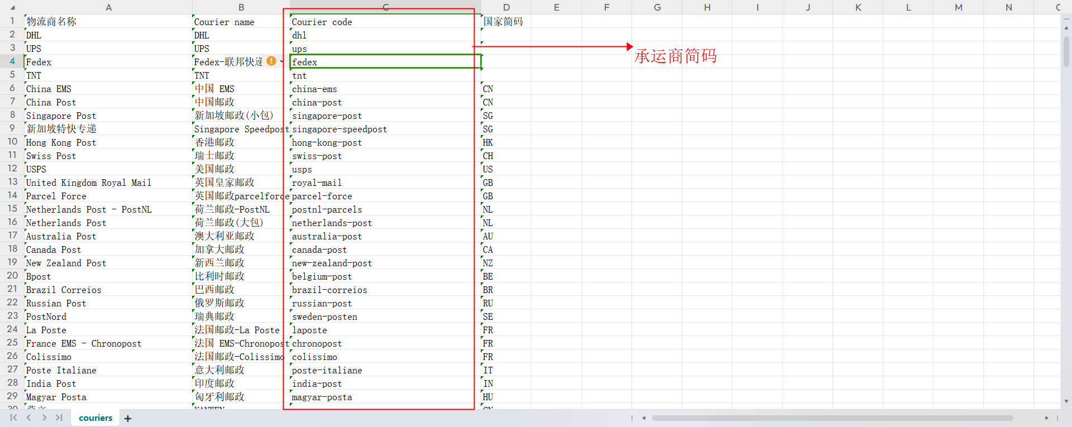Click the Poste Italiane cell
The height and width of the screenshot is (427, 1072).
coord(108,370)
